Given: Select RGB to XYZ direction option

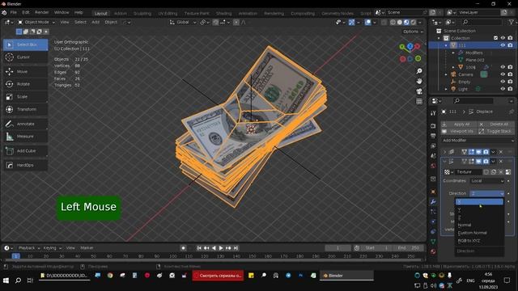Looking at the screenshot, I should point(479,241).
